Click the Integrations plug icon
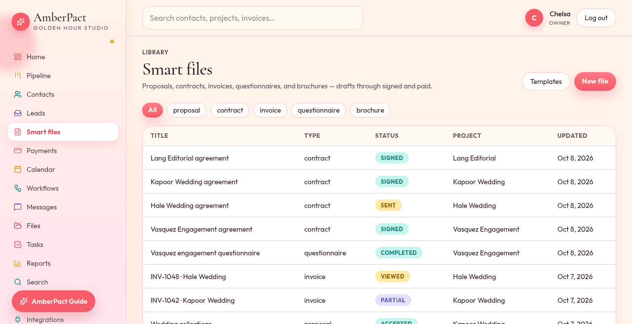The image size is (632, 324). click(x=18, y=320)
